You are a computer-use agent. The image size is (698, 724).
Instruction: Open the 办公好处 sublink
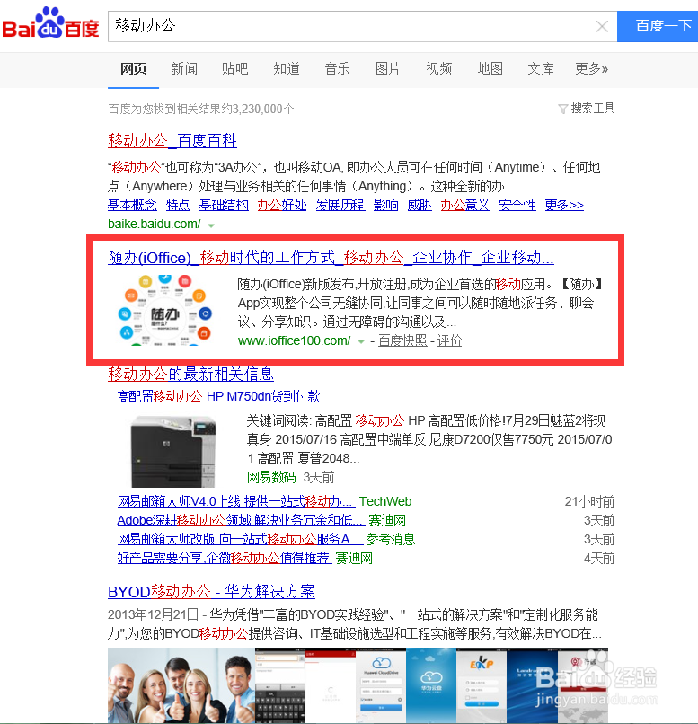281,205
